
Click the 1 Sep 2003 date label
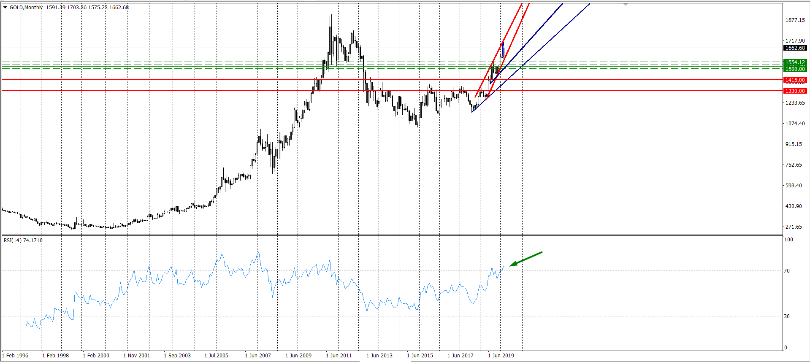[177, 356]
